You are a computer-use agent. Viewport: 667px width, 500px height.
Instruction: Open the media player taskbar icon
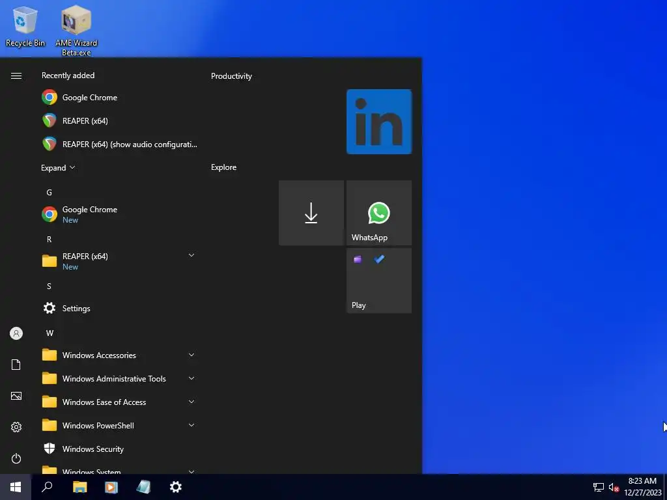(x=111, y=487)
